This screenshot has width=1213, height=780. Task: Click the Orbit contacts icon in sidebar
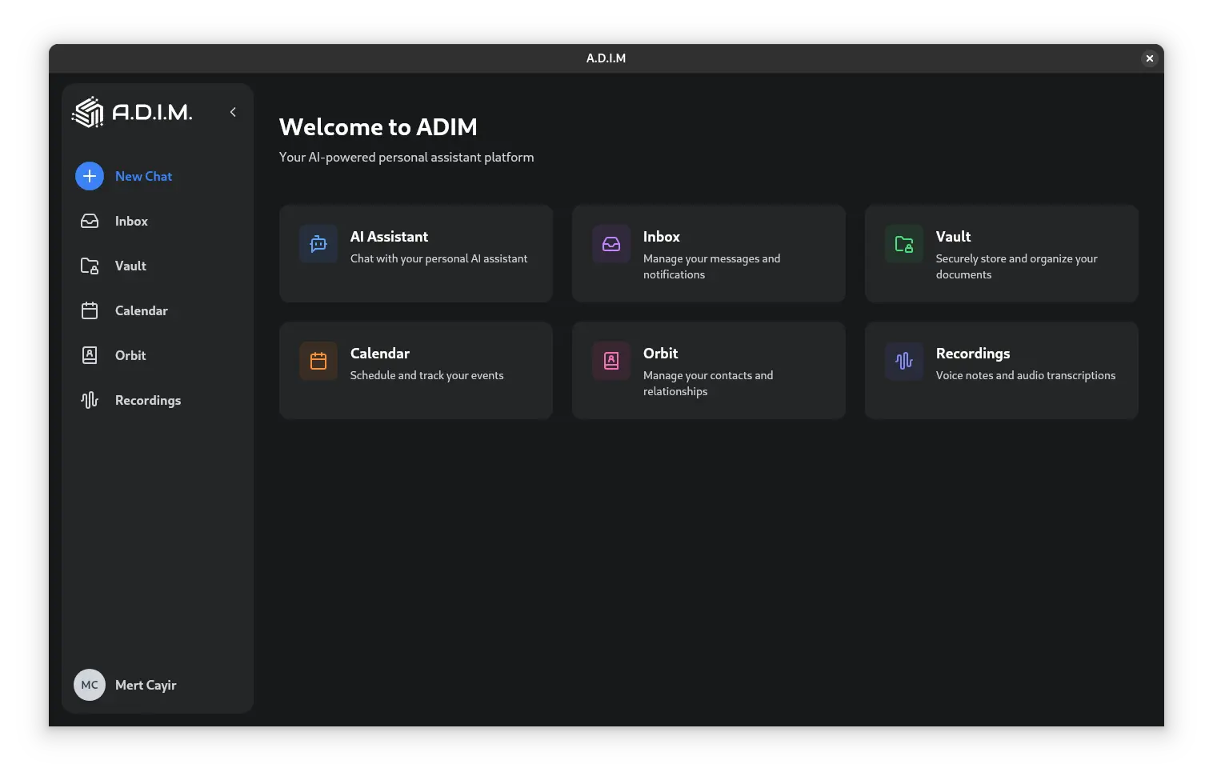(90, 355)
